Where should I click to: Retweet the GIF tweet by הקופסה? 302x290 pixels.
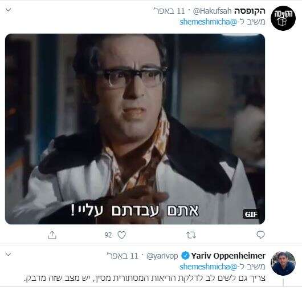point(191,235)
